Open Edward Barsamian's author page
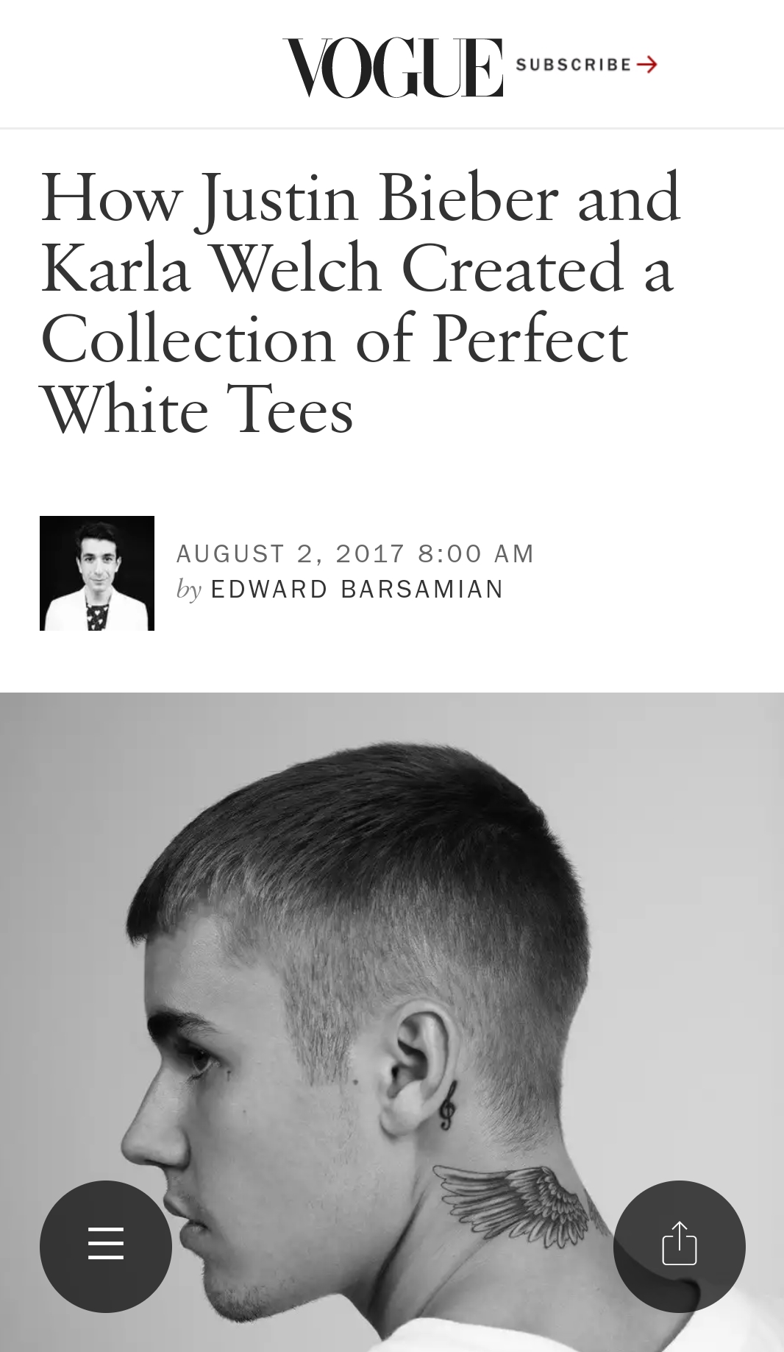Screen dimensions: 784x1352 357,590
